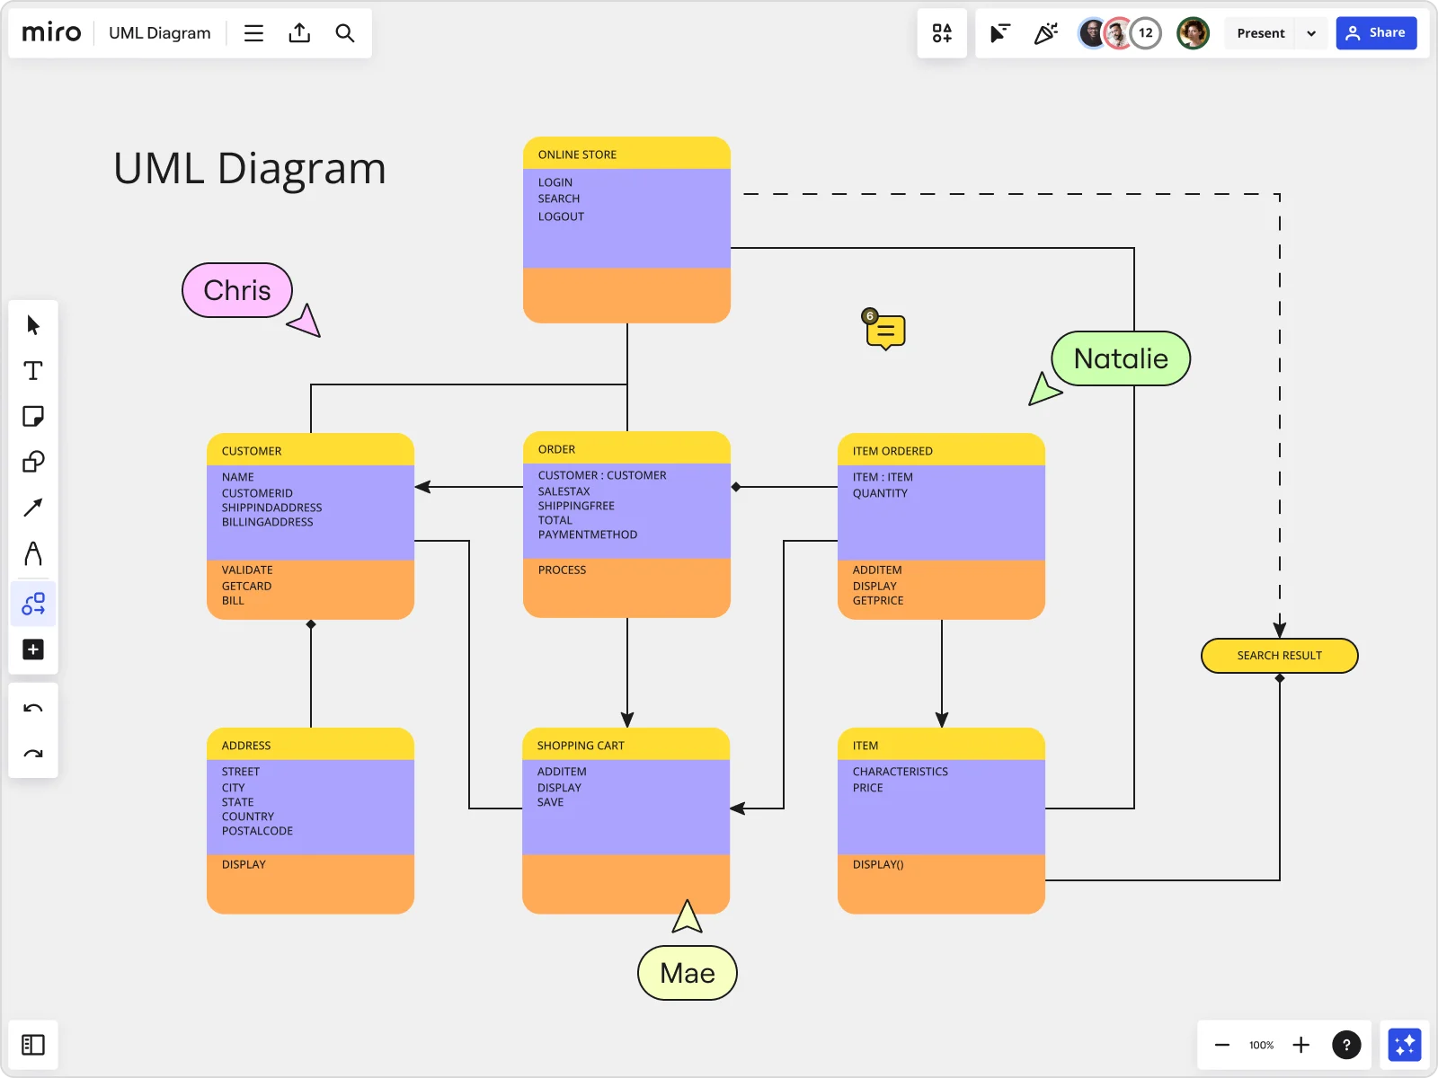This screenshot has width=1438, height=1078.
Task: Select the Arrow tool
Action: click(x=33, y=508)
